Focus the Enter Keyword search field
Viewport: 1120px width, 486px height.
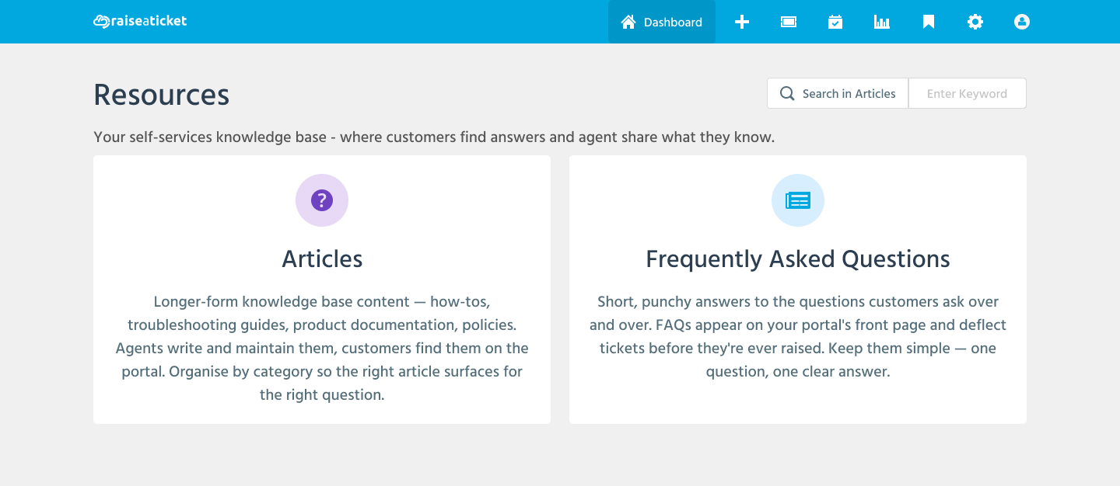point(967,94)
